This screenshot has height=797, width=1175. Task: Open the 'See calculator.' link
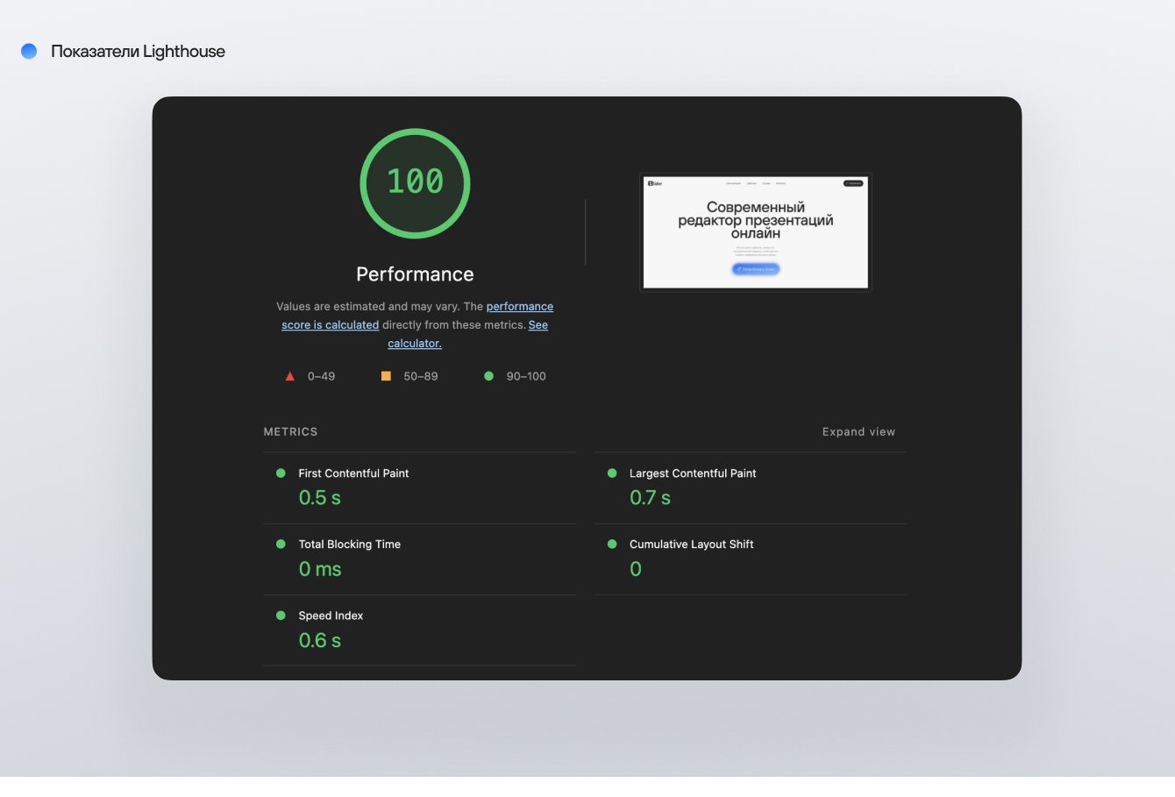468,334
